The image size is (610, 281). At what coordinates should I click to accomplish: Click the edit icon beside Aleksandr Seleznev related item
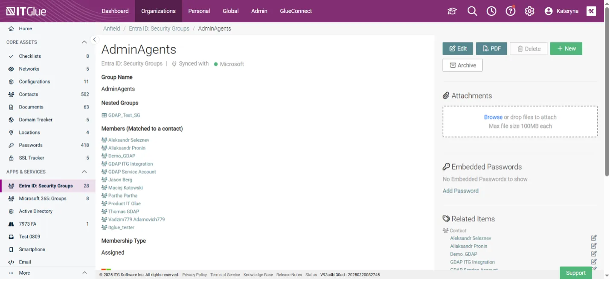pos(593,238)
